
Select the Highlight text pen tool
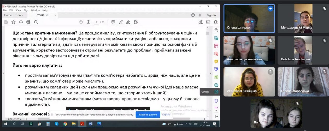click(x=121, y=22)
